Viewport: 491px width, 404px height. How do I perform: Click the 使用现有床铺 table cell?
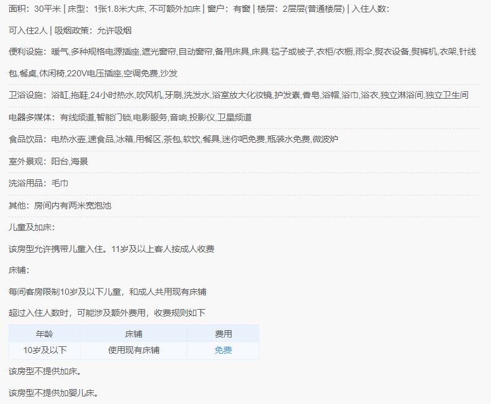[133, 350]
